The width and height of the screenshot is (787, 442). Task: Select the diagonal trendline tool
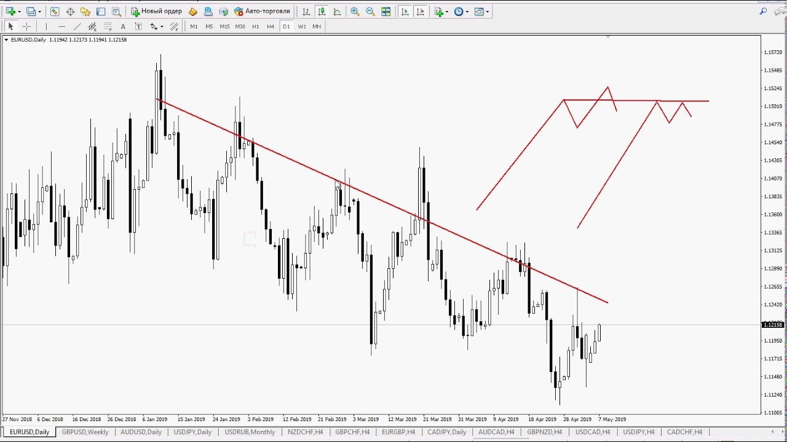77,26
